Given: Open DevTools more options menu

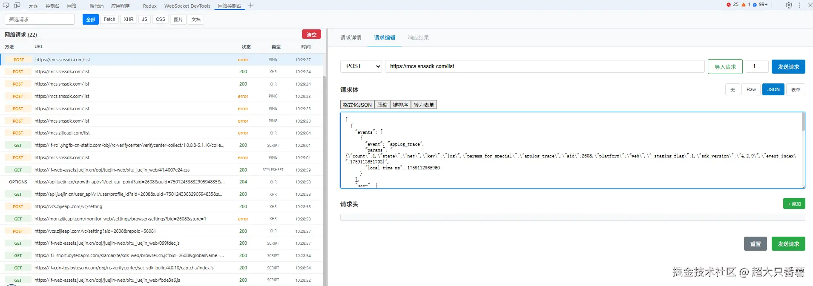Looking at the screenshot, I should click(800, 5).
